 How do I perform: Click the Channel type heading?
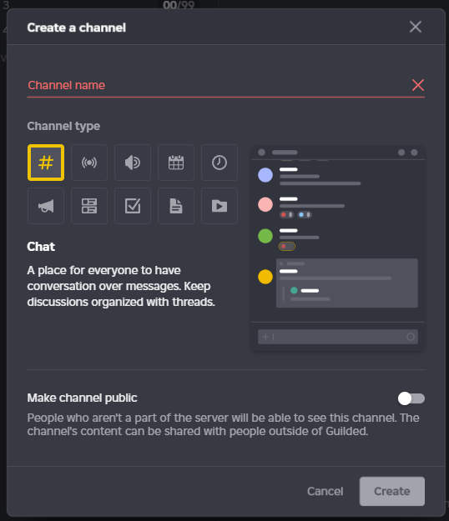click(x=63, y=126)
